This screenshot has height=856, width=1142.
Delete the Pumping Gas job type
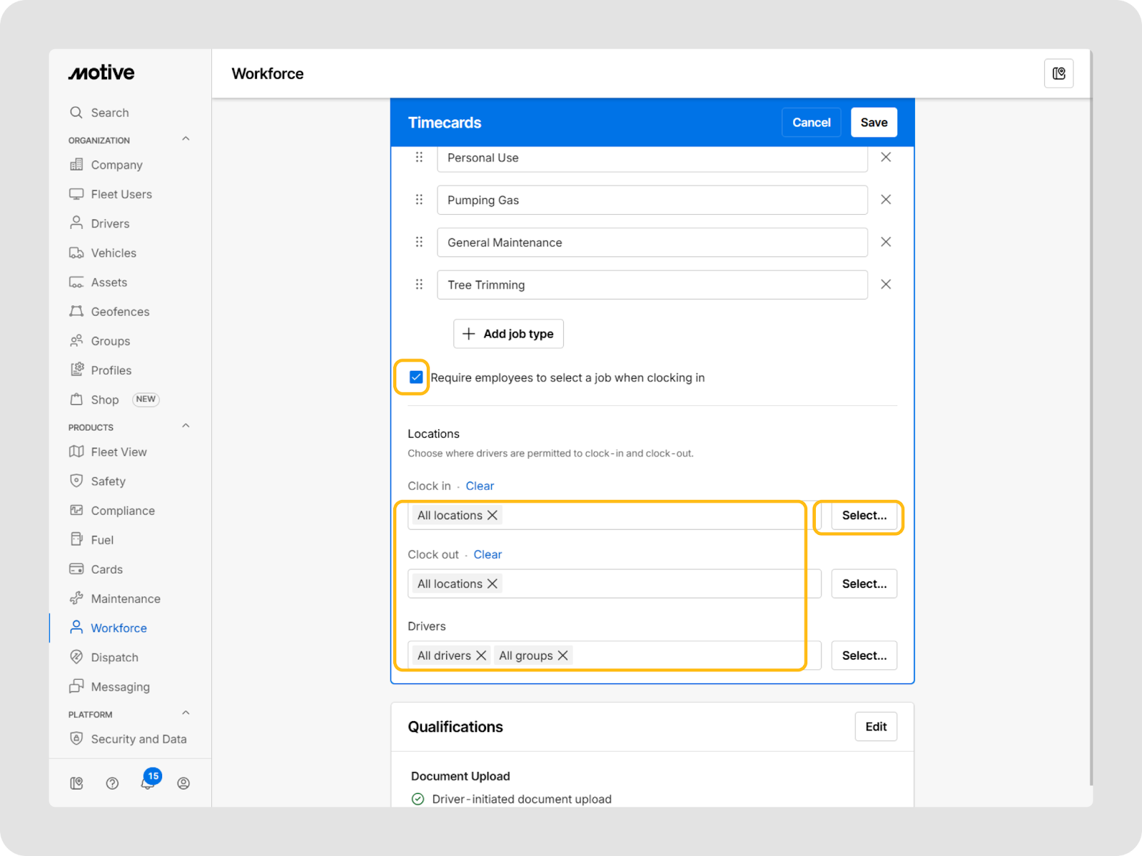(x=886, y=200)
